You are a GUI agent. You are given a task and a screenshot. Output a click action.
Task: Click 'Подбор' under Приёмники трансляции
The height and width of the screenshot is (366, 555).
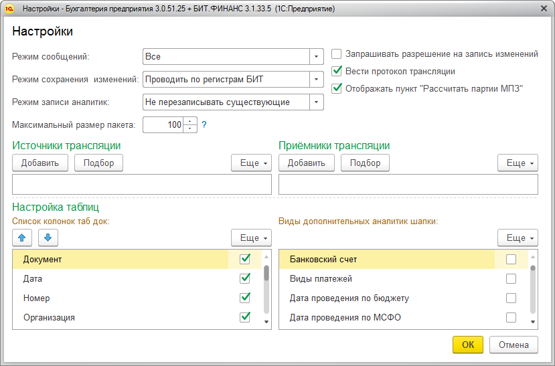(x=365, y=163)
